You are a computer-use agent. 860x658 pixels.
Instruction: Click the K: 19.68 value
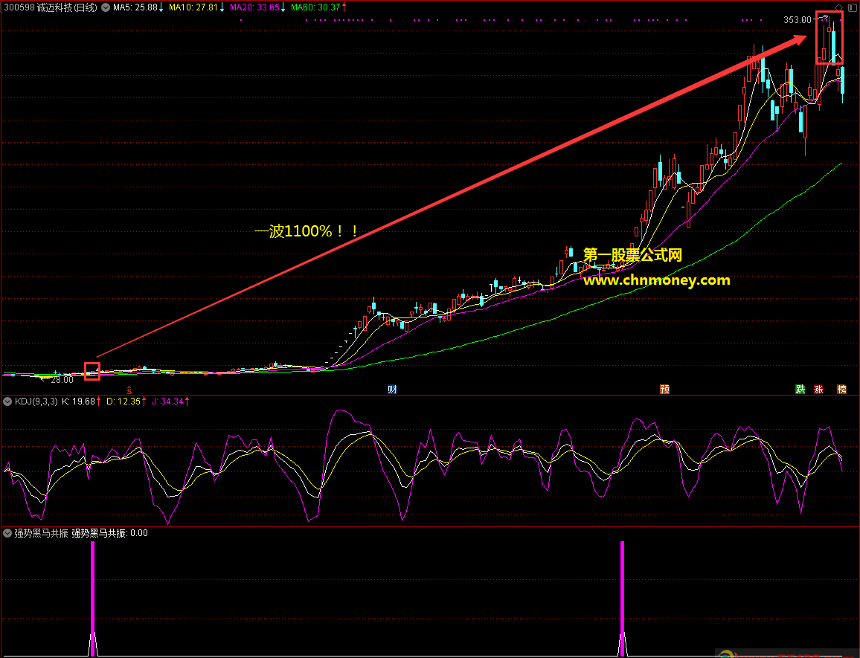[x=78, y=401]
